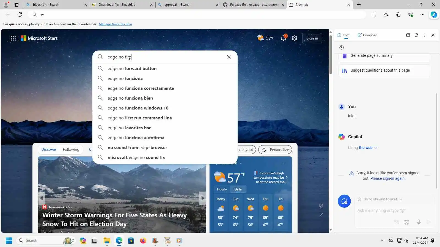Select suggestion 'edge no forward button'
Screen dimensions: 440x247
point(165,68)
